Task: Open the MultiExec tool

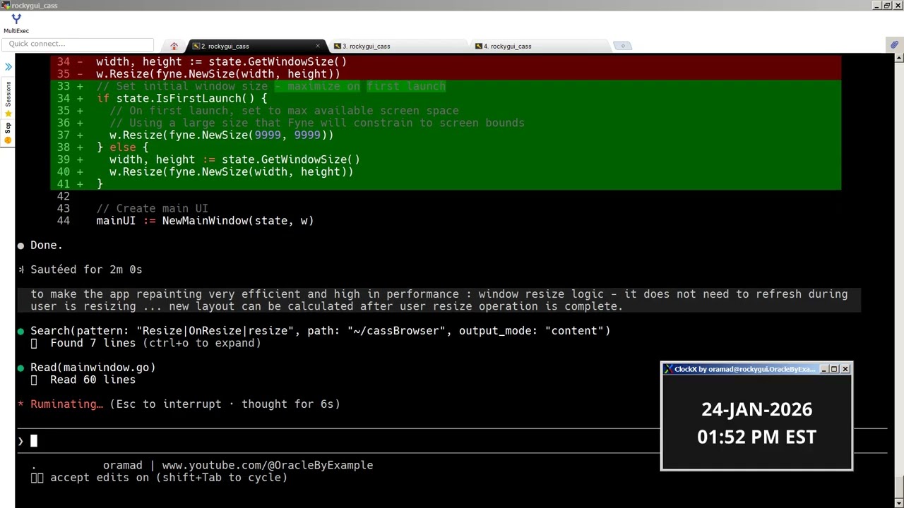Action: point(16,23)
